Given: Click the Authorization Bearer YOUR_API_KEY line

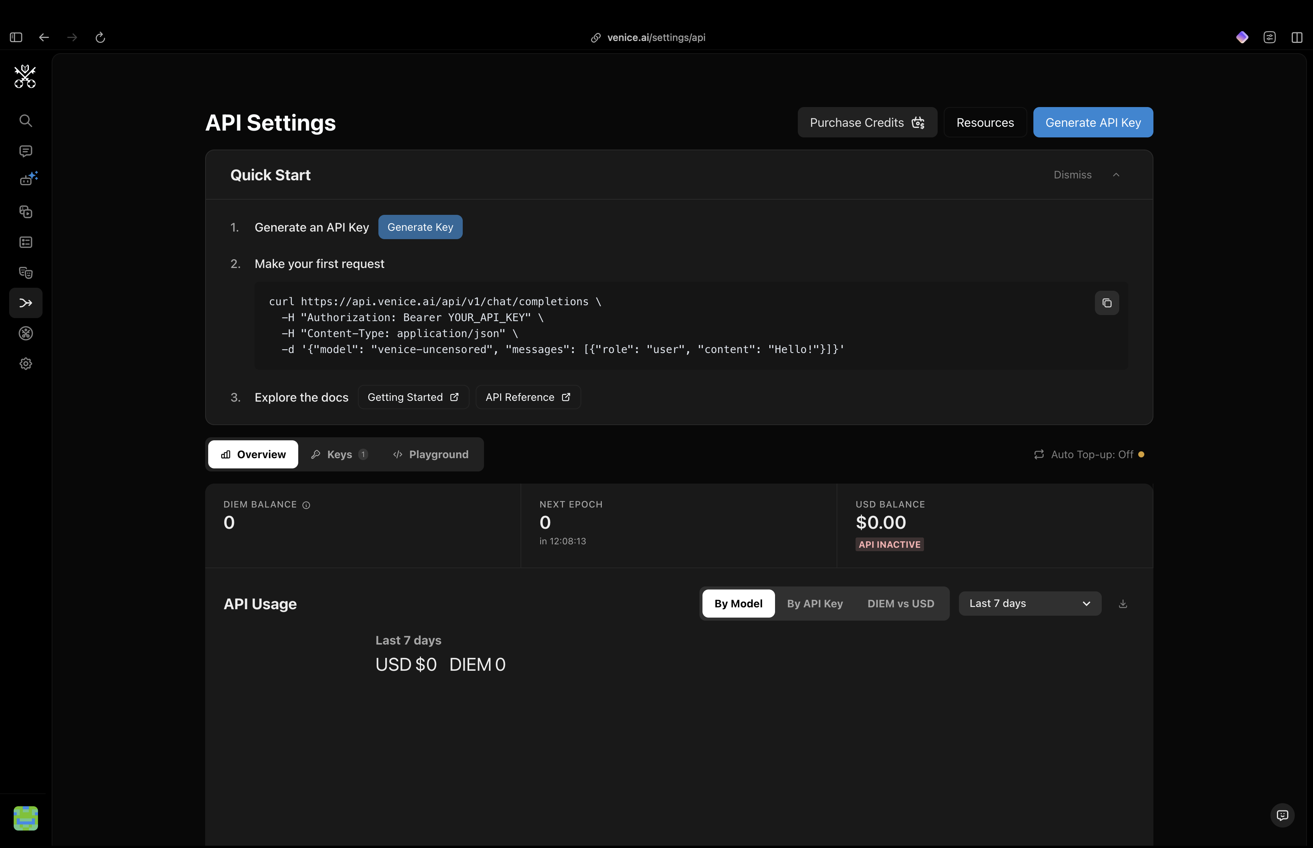Looking at the screenshot, I should [x=412, y=318].
